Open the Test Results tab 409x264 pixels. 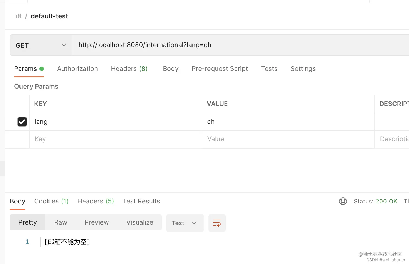pos(141,201)
